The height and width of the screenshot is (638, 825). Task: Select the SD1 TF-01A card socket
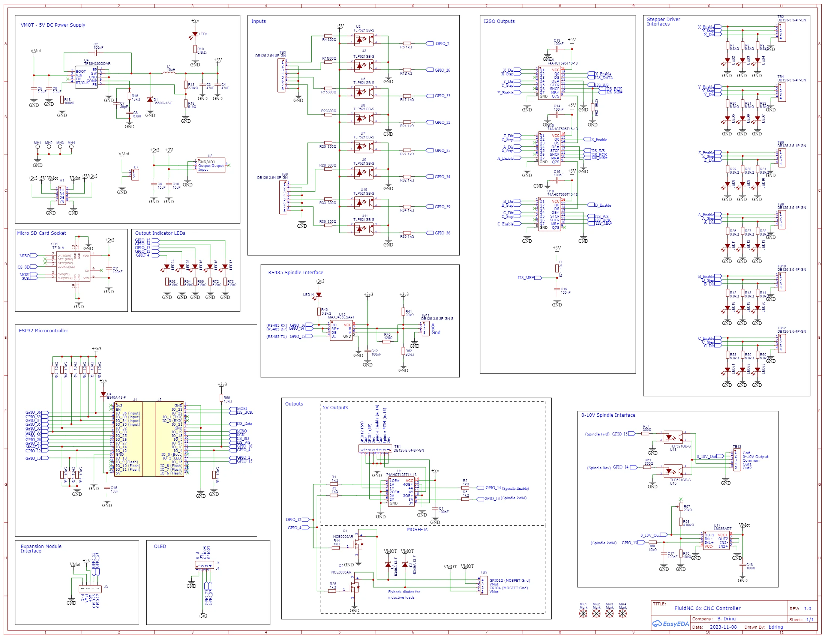click(73, 267)
